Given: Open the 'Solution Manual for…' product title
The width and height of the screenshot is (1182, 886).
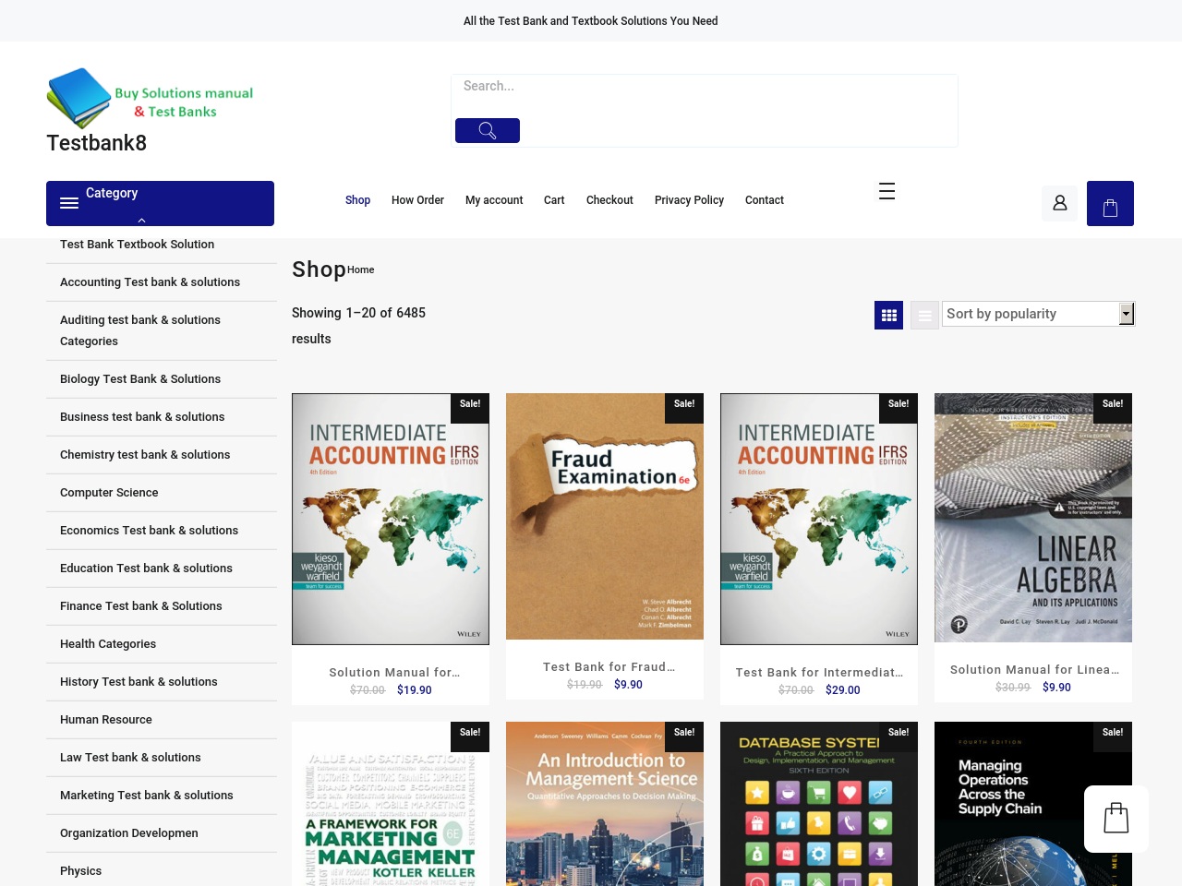Looking at the screenshot, I should (394, 673).
